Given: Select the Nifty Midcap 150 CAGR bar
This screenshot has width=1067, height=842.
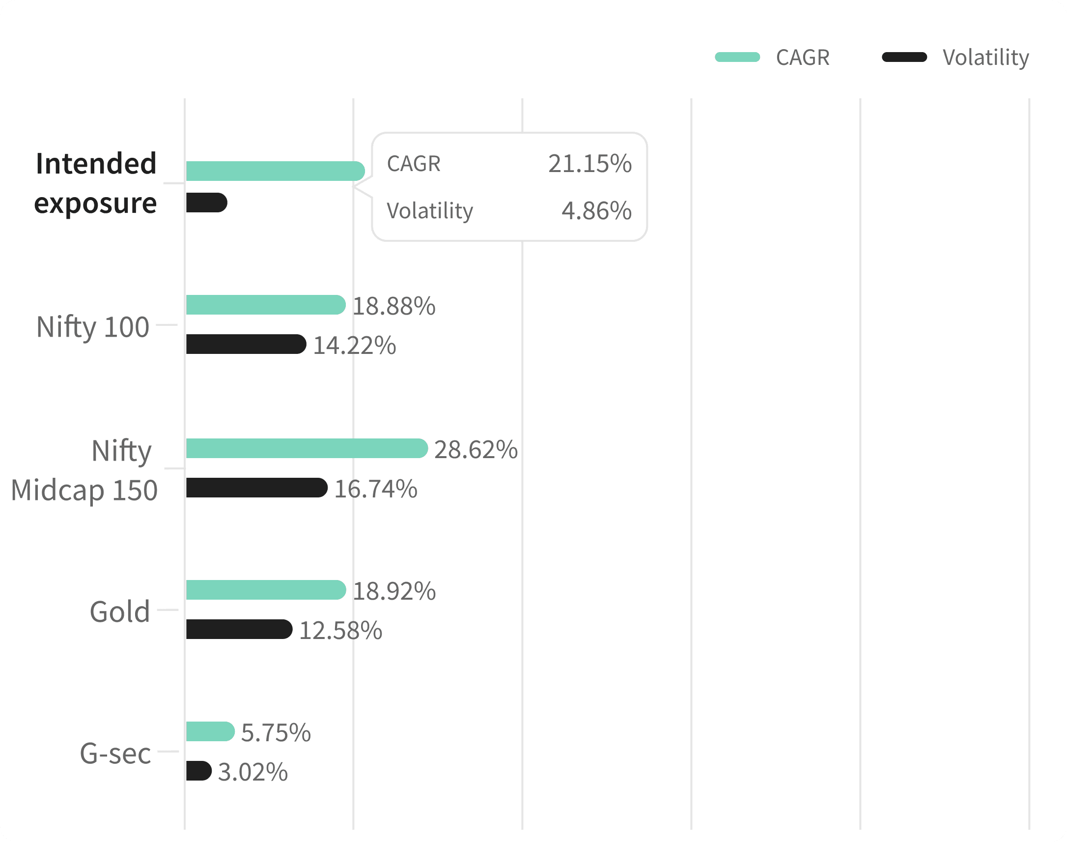Looking at the screenshot, I should [306, 448].
